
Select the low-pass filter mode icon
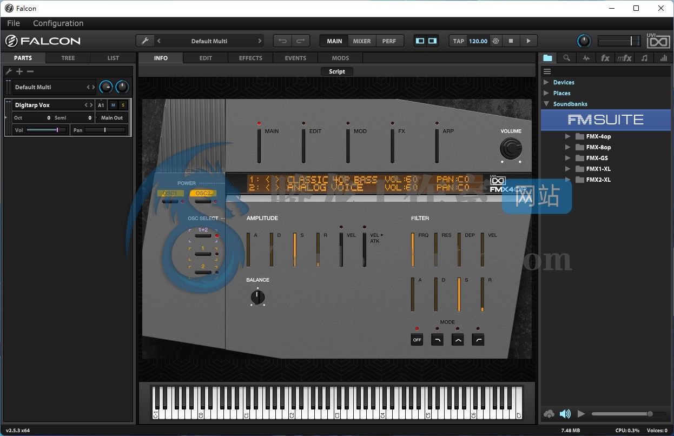tap(437, 340)
